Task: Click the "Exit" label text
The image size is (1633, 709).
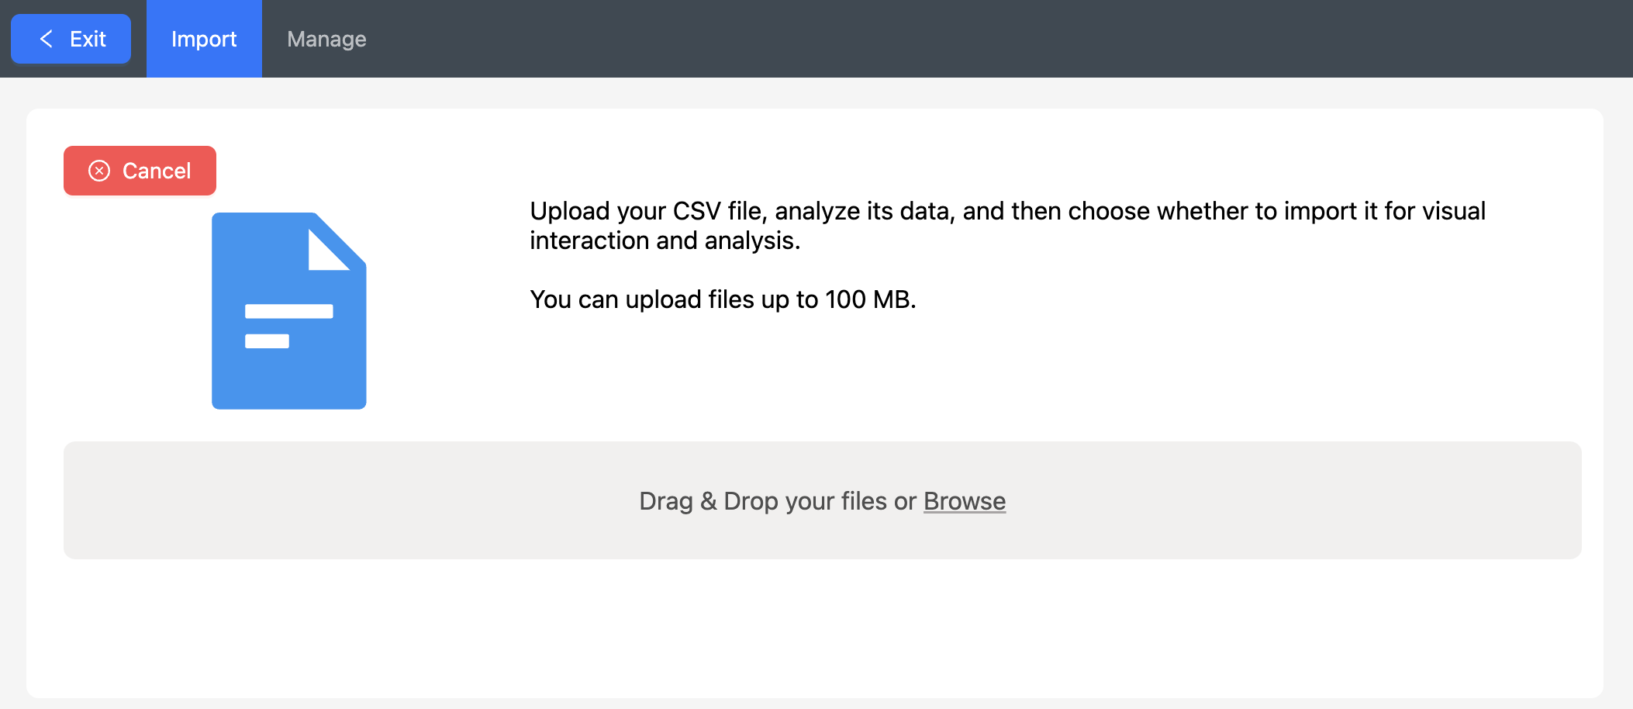Action: click(x=88, y=39)
